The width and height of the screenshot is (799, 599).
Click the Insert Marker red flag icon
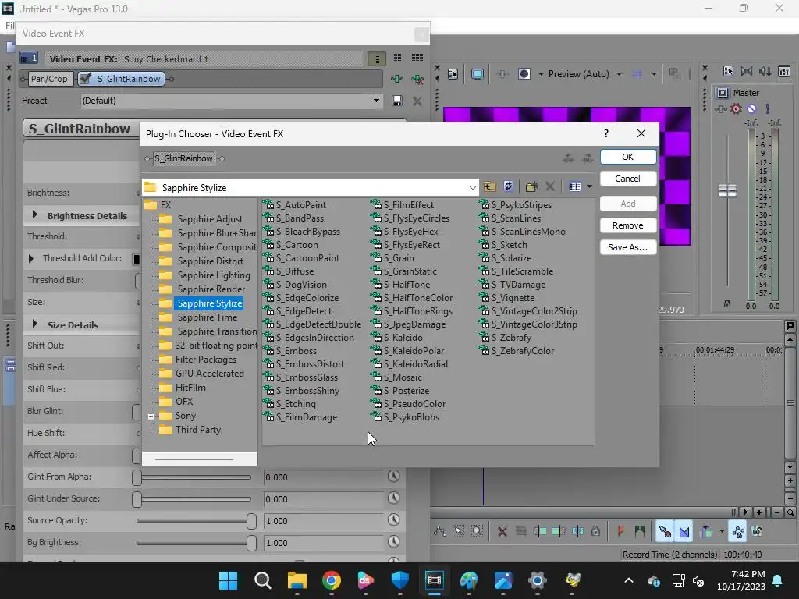tap(620, 531)
